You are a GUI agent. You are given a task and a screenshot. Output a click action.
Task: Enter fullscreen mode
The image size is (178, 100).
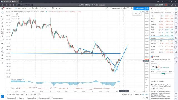tap(128, 9)
